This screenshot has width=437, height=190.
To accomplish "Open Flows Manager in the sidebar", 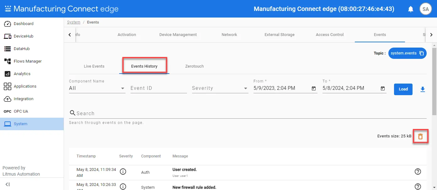I will point(32,61).
